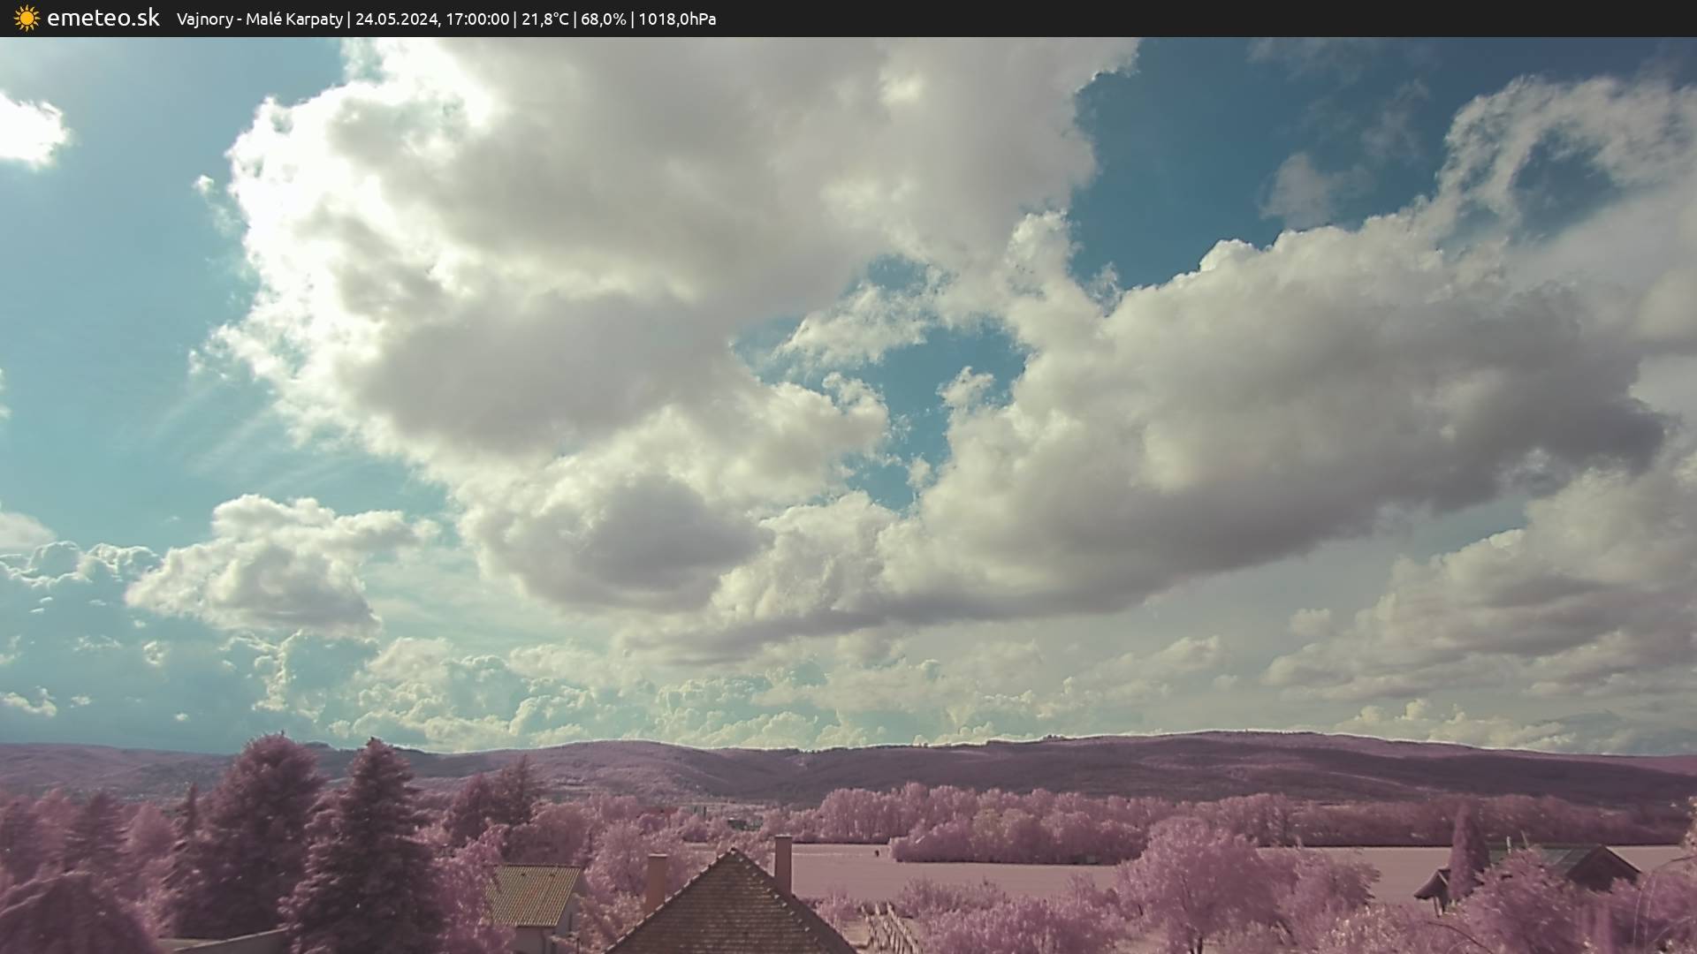Viewport: 1697px width, 954px height.
Task: Open the emeteo.sk site name link
Action: coord(103,19)
